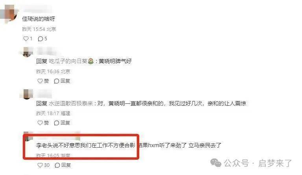Click the 李老头说不好意思 comment text

click(x=129, y=145)
